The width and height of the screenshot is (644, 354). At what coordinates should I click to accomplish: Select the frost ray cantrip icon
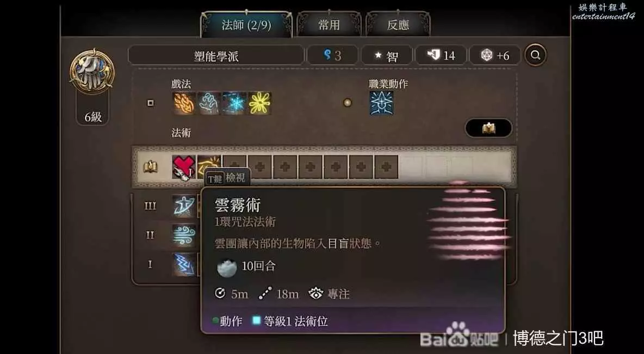(234, 103)
